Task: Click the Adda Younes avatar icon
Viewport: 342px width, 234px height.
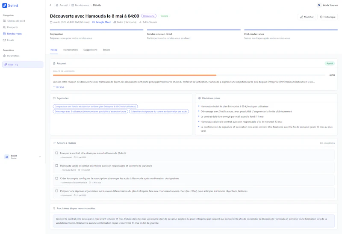Action: (319, 5)
